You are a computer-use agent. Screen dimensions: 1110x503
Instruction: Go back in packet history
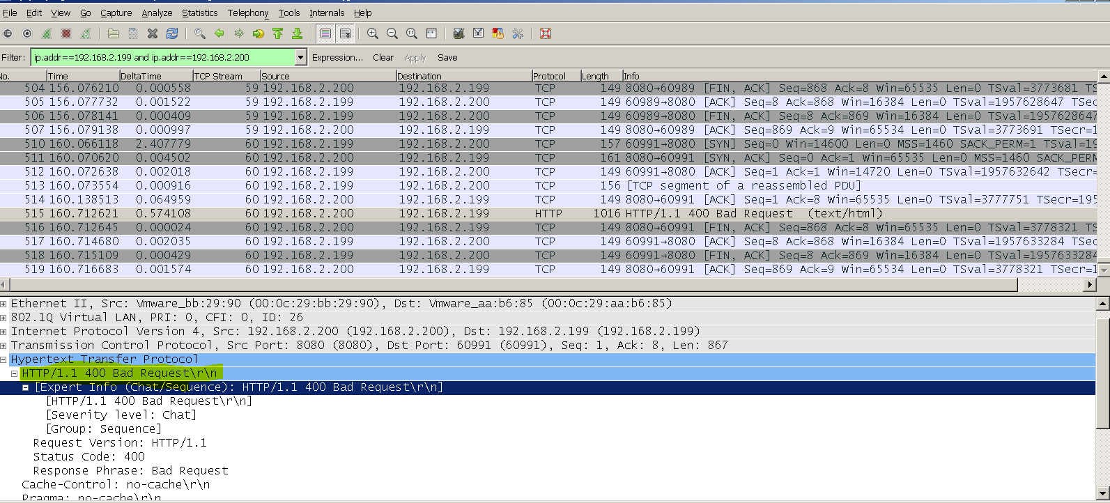219,33
